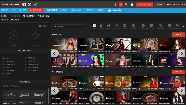Click the Clear filter link

point(43,26)
